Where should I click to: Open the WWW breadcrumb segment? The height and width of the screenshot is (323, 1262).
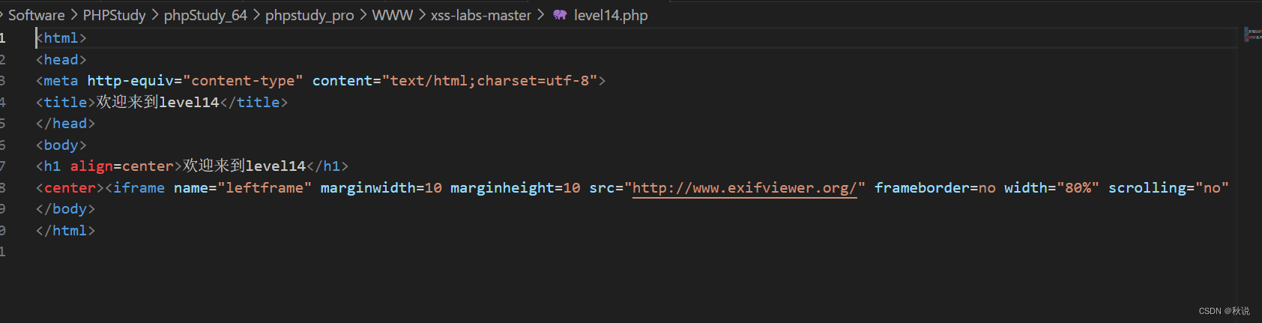[x=393, y=15]
